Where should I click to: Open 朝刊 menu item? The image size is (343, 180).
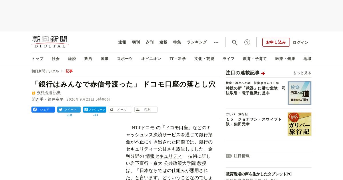[136, 42]
